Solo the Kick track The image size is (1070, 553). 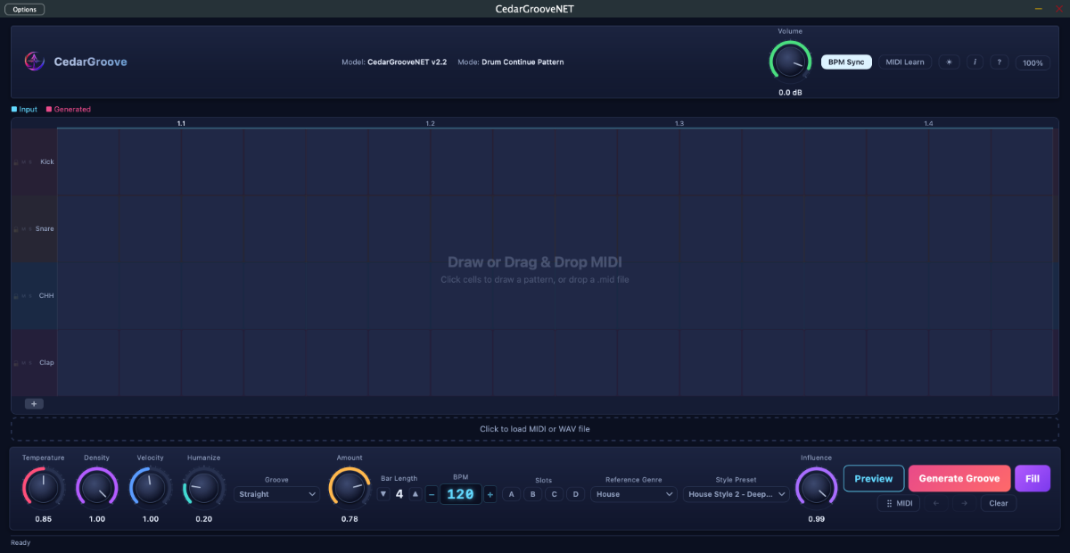(x=30, y=162)
